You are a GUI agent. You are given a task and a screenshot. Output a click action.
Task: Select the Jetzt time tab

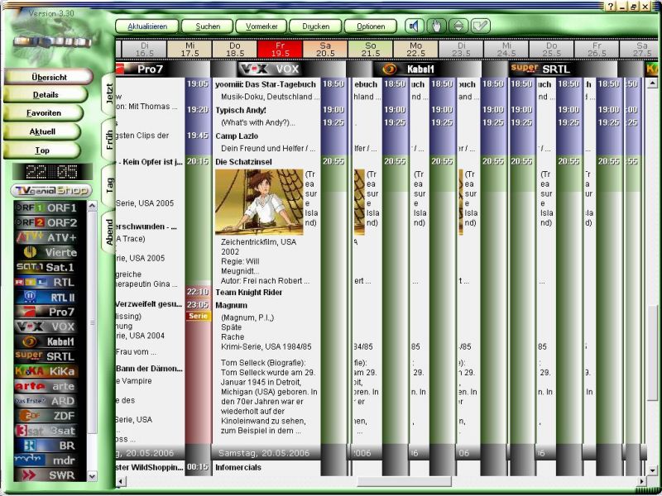click(109, 94)
